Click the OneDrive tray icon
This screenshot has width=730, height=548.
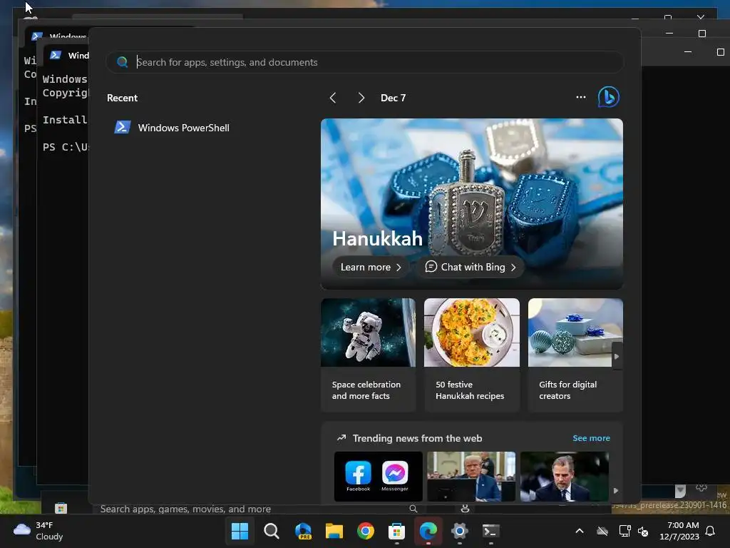(602, 531)
